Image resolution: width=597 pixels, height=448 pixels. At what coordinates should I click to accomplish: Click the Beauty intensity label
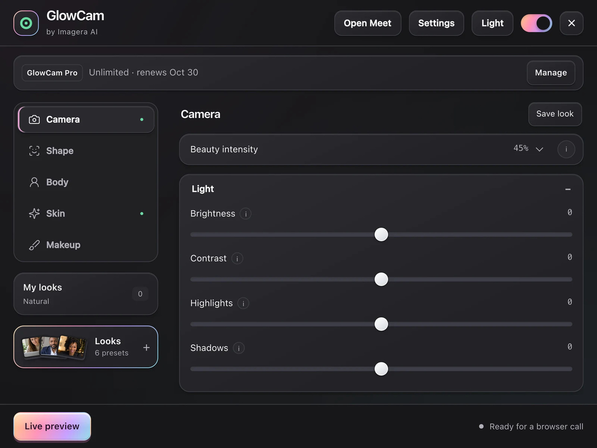click(224, 149)
